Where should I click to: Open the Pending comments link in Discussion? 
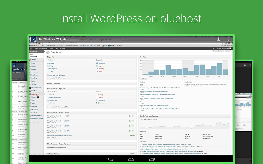click(101, 69)
